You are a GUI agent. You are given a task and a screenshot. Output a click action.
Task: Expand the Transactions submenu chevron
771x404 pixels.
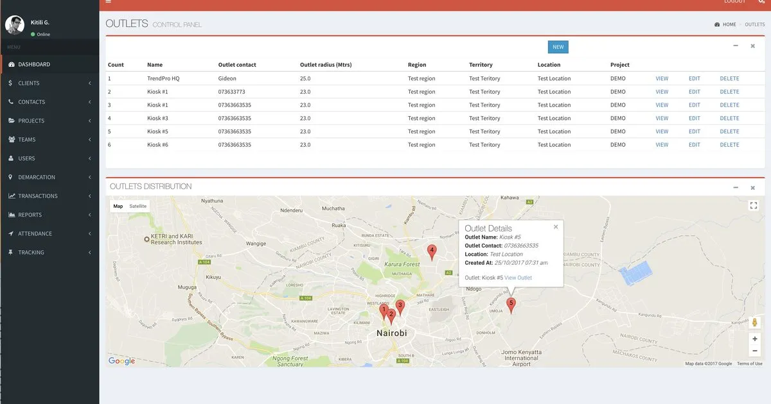[x=90, y=196]
